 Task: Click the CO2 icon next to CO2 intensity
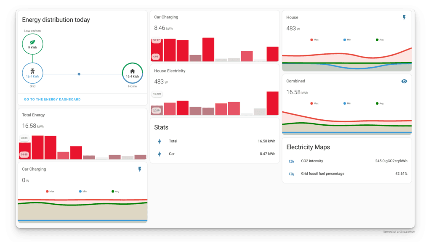[292, 161]
